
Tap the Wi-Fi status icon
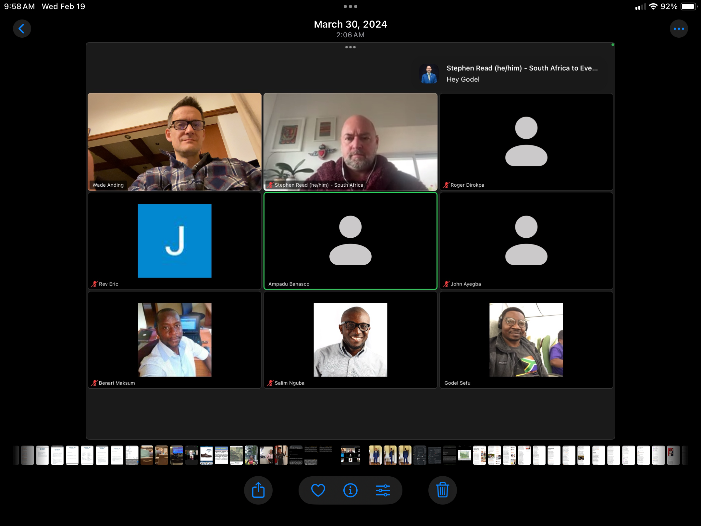click(653, 6)
